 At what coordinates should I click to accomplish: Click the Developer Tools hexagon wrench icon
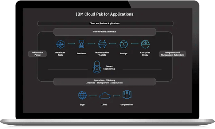click(61, 44)
